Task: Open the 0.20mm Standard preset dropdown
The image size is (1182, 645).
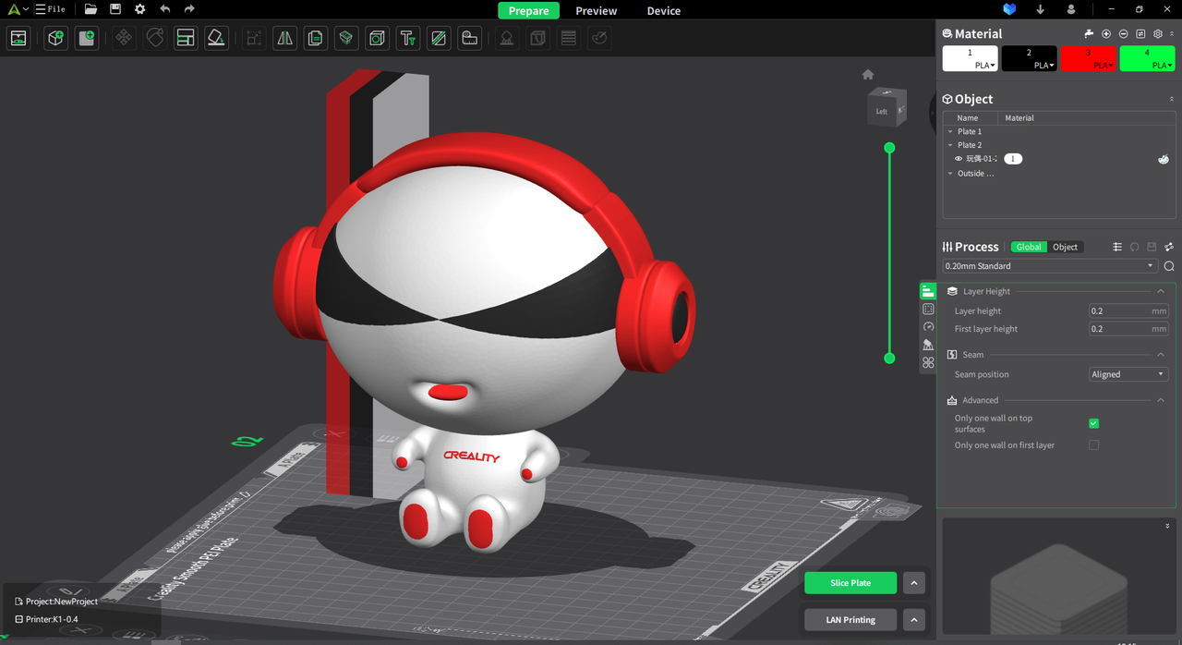Action: point(1050,266)
